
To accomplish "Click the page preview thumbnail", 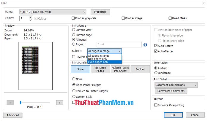I will [x=36, y=66].
